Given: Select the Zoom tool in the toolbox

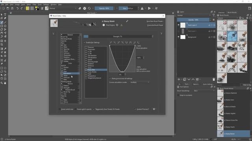Looking at the screenshot, I should tap(2, 83).
